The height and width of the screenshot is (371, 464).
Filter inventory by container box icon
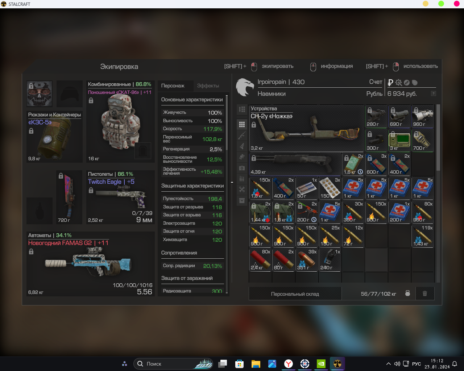[242, 200]
